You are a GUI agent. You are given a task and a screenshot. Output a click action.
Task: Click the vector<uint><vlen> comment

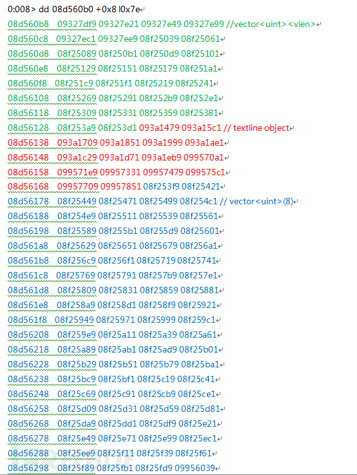271,24
